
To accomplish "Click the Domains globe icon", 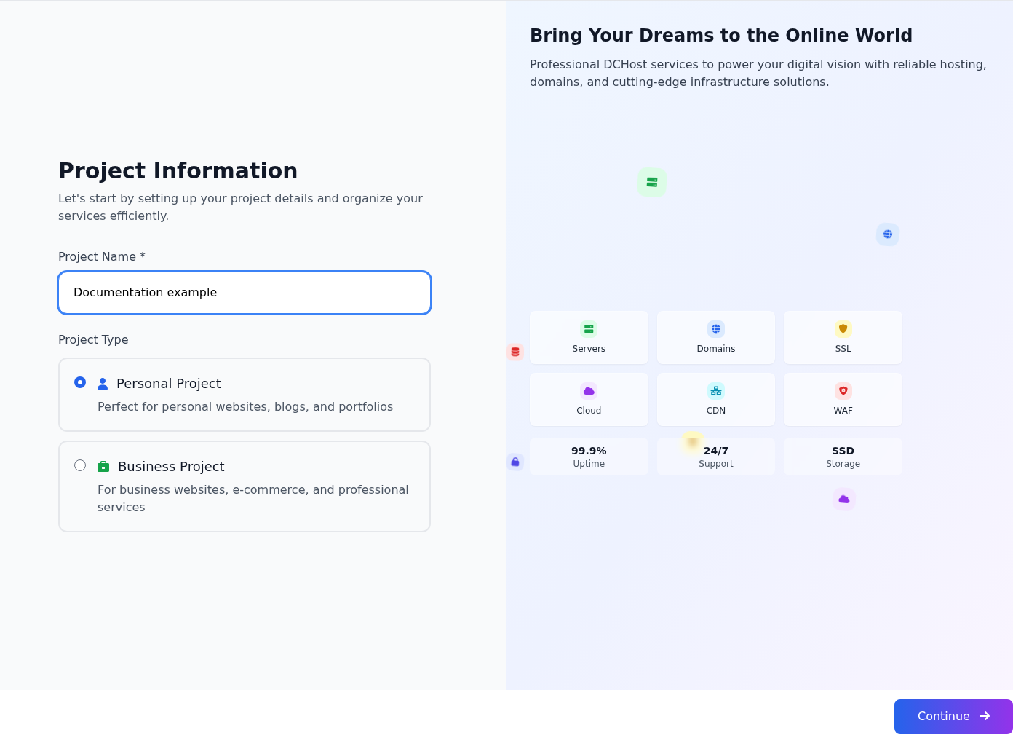I will pos(716,329).
